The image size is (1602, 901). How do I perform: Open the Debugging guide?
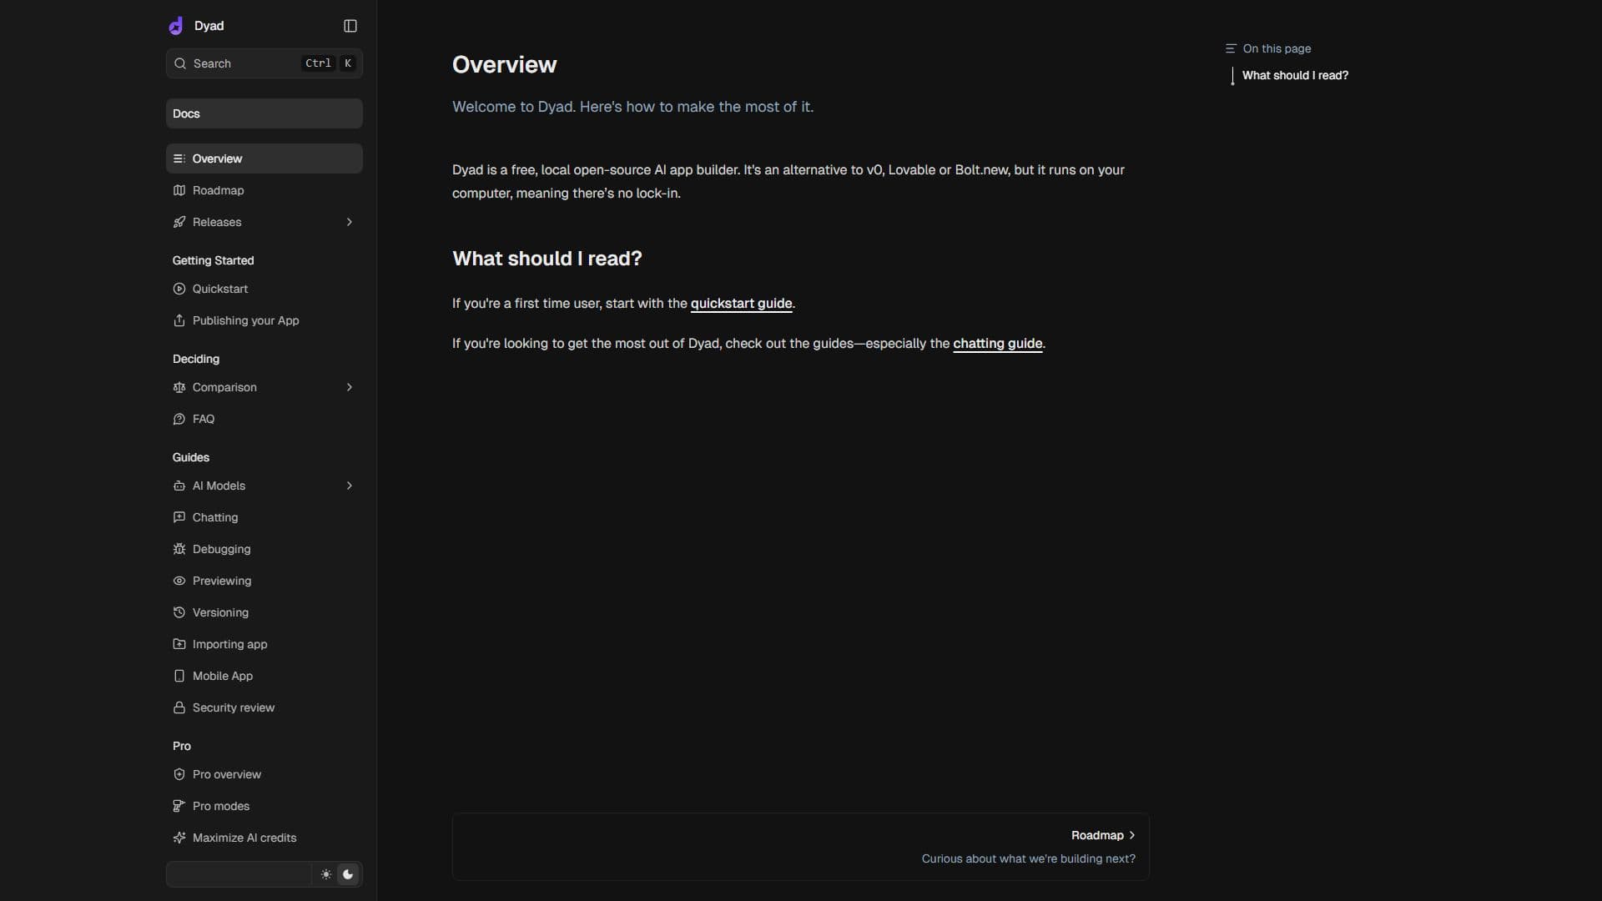264,549
